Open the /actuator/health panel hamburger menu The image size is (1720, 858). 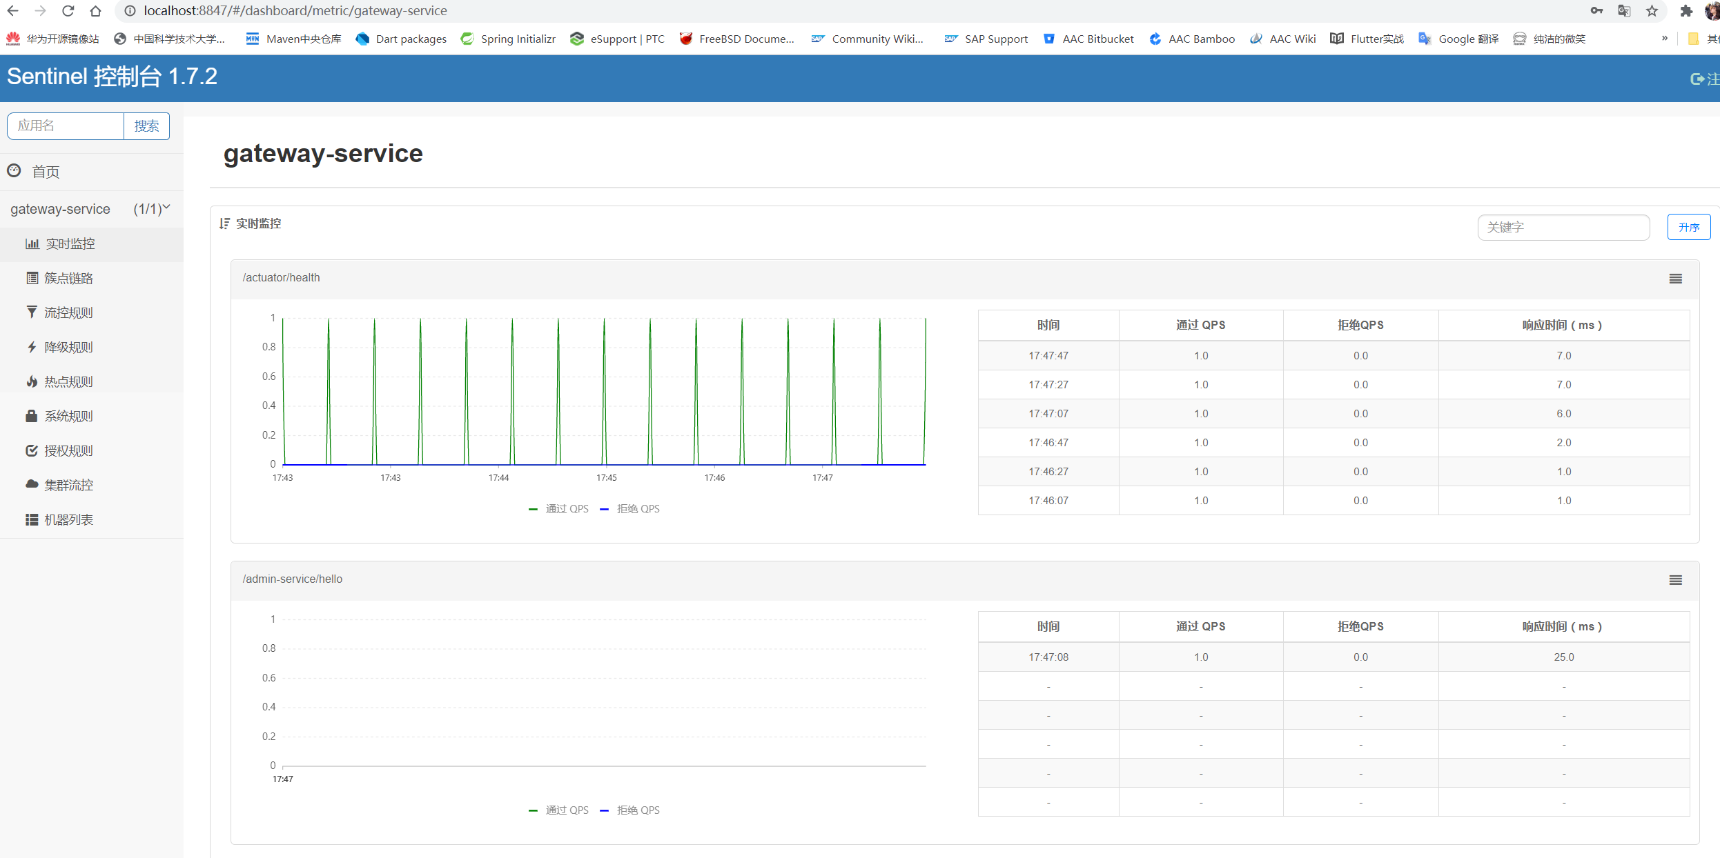[1675, 279]
